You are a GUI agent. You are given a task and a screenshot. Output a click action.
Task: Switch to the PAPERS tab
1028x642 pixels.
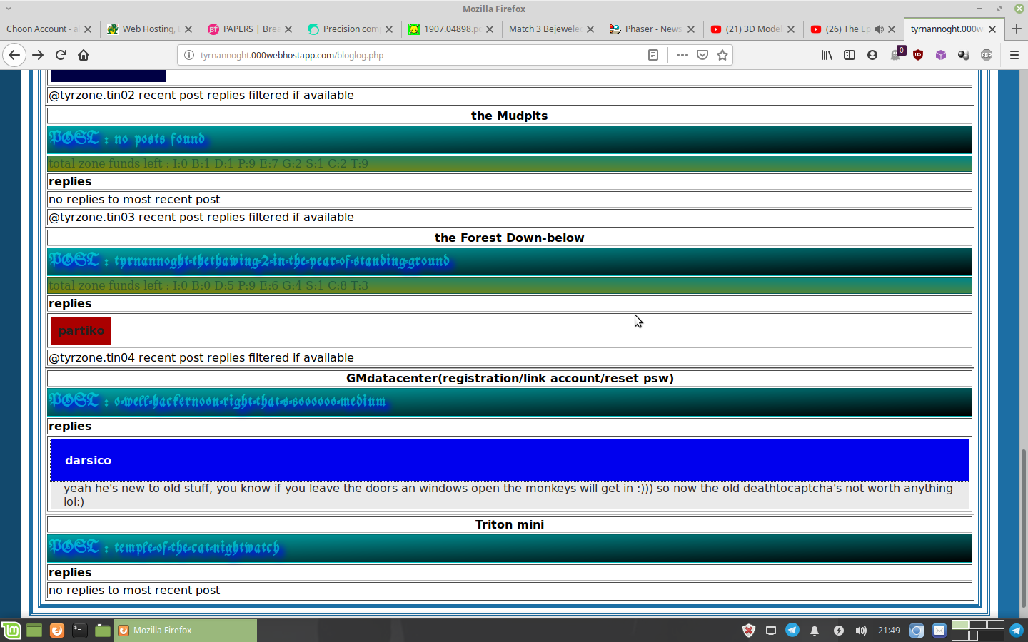pos(250,29)
